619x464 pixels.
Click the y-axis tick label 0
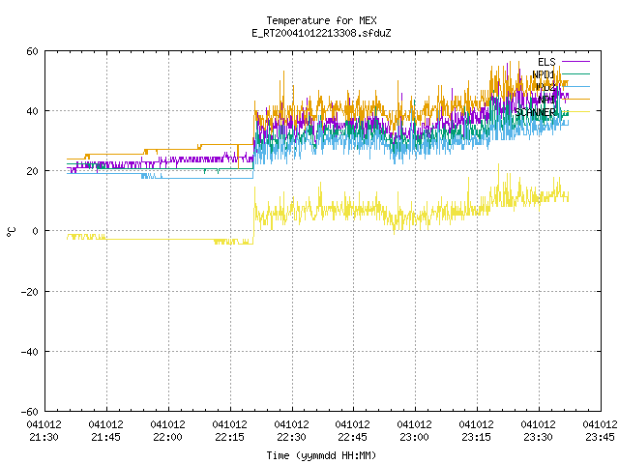point(36,231)
